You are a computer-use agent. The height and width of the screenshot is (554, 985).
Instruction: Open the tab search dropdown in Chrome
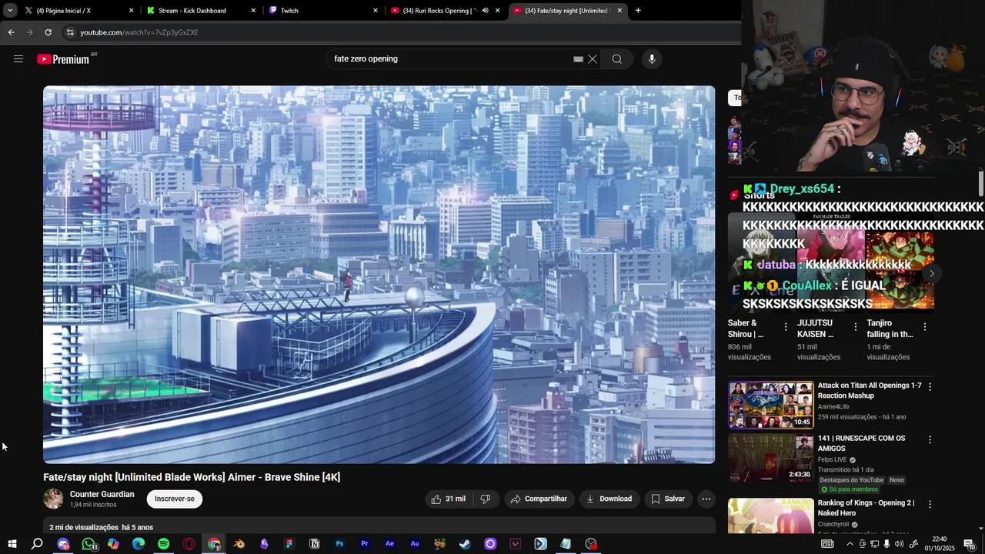(x=10, y=11)
